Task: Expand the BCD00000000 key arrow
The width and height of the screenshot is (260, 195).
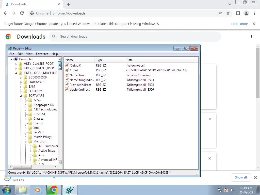Action: [x=21, y=78]
